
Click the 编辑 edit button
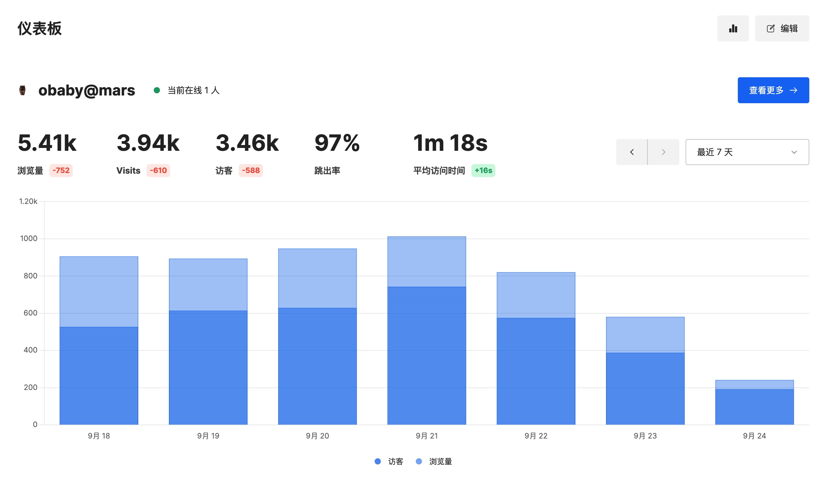pyautogui.click(x=782, y=28)
